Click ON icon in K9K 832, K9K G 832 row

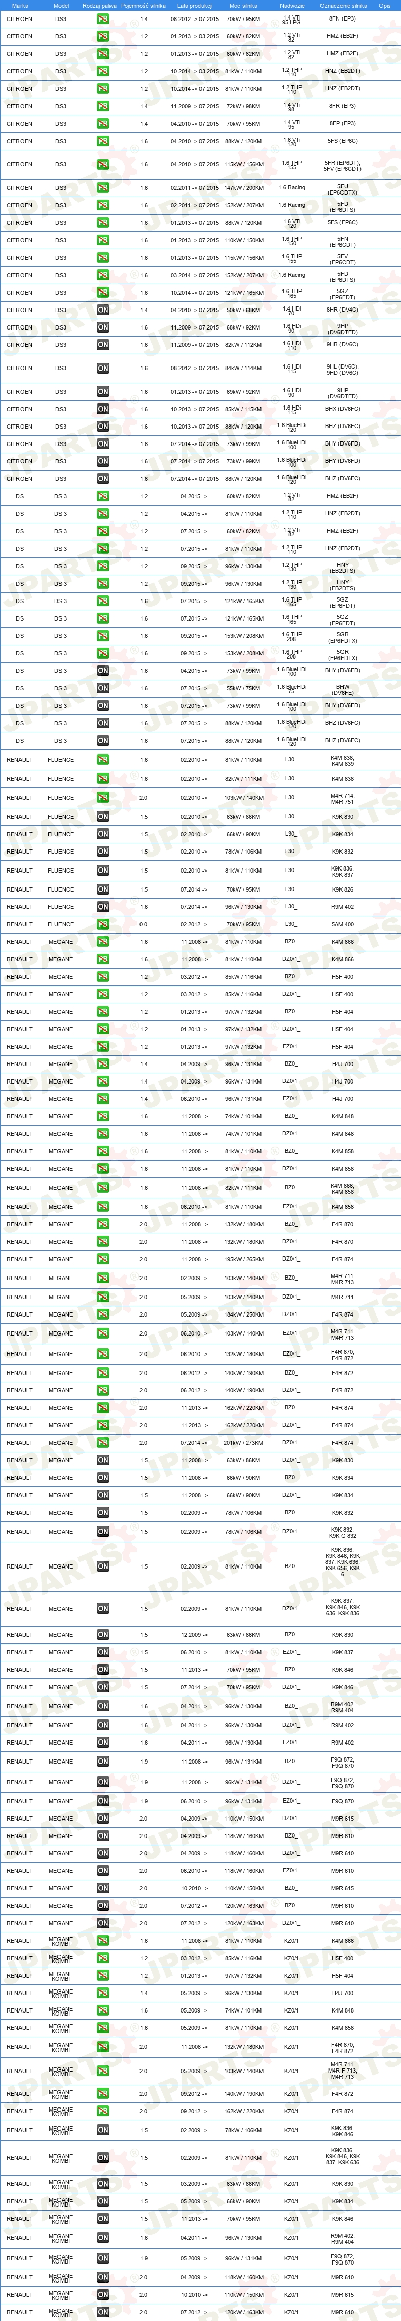tap(103, 1532)
